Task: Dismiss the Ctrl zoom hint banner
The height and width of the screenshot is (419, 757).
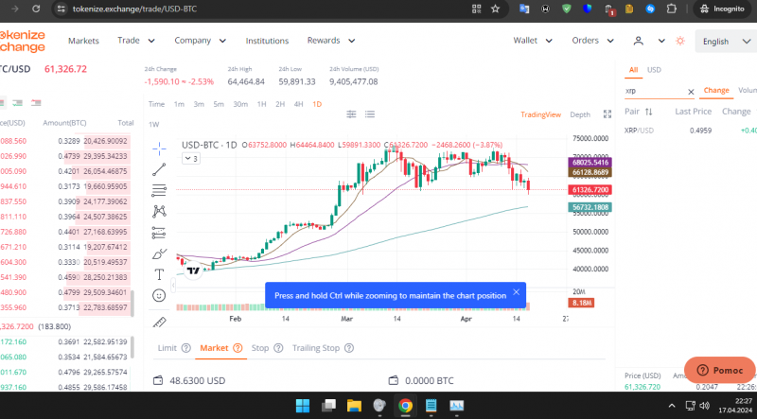Action: tap(516, 292)
